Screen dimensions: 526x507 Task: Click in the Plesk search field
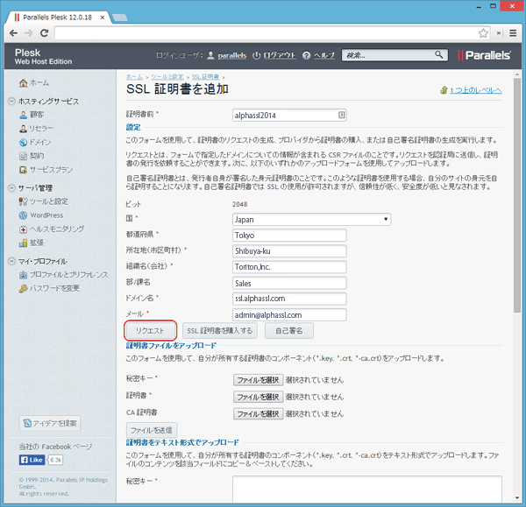coord(389,55)
